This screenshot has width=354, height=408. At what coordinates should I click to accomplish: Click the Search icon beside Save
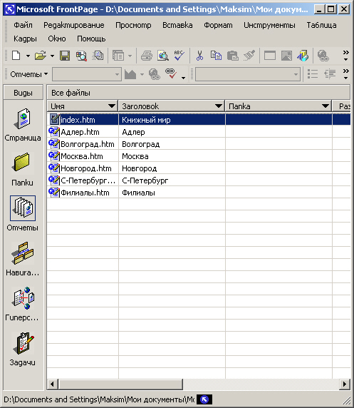(81, 56)
